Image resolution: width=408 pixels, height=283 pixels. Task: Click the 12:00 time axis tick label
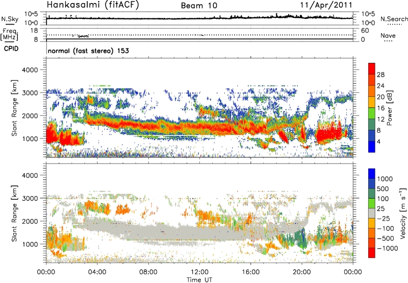coord(199,272)
